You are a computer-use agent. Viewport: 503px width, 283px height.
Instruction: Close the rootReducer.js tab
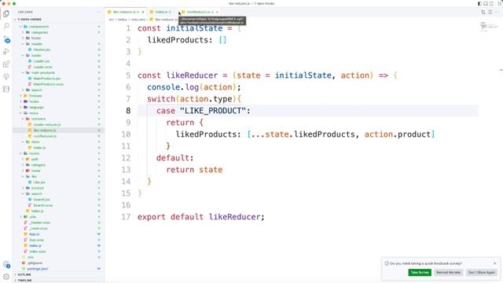(x=217, y=12)
